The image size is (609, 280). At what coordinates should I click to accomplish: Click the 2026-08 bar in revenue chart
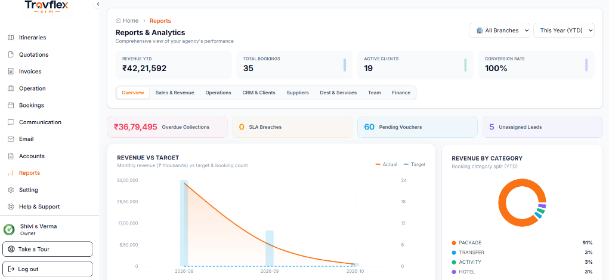pos(184,223)
